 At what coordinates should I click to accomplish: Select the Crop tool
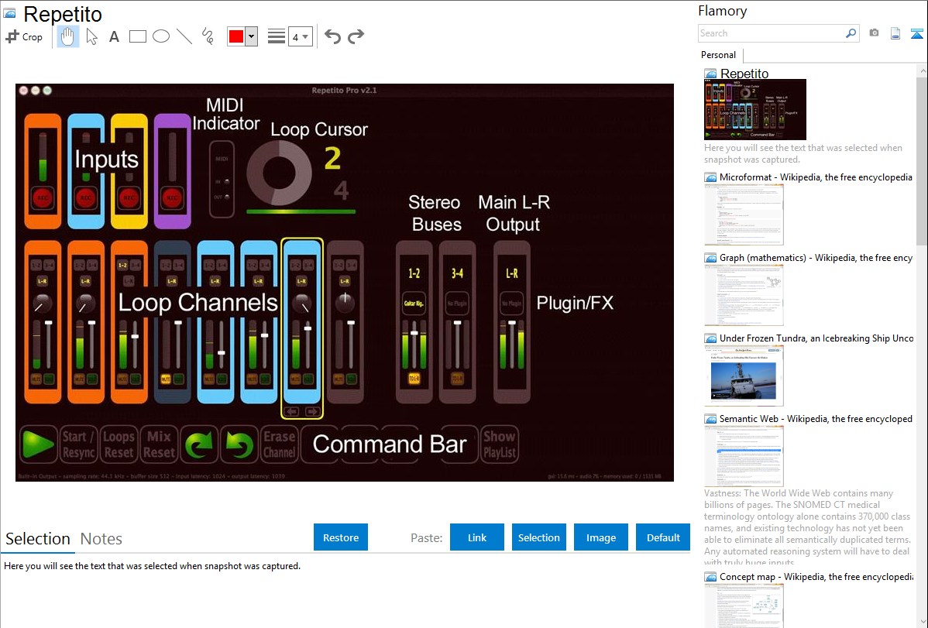click(x=24, y=36)
